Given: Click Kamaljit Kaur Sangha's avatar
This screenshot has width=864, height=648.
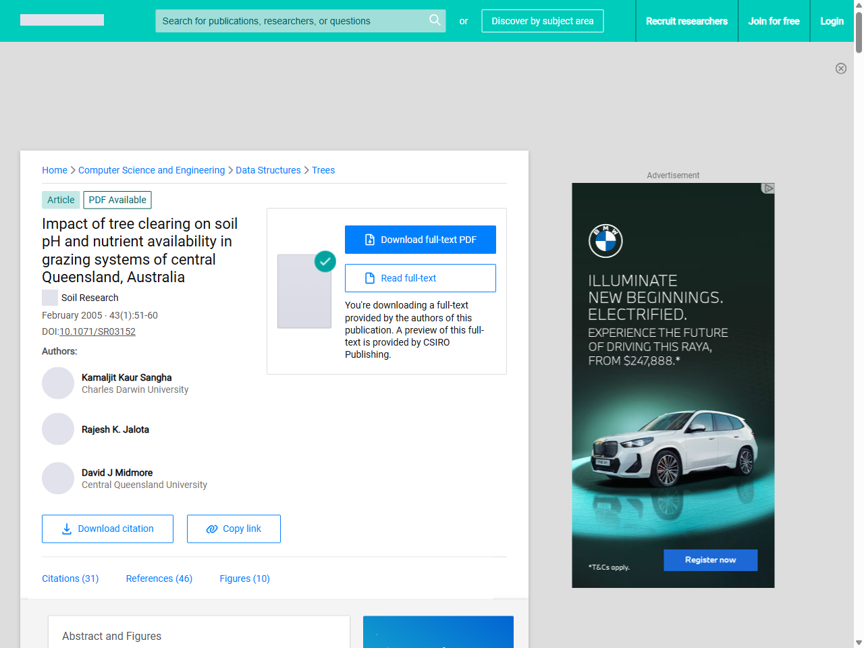Looking at the screenshot, I should coord(58,383).
